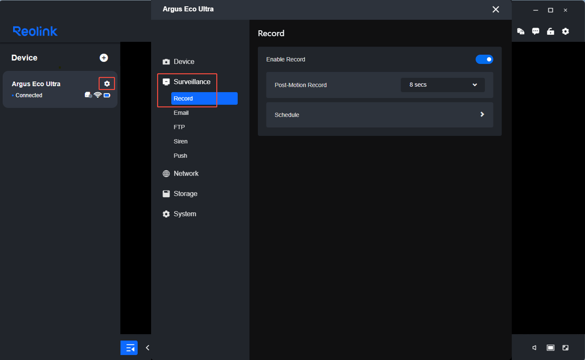The image size is (585, 360).
Task: Maximize the Reolink window
Action: 551,10
